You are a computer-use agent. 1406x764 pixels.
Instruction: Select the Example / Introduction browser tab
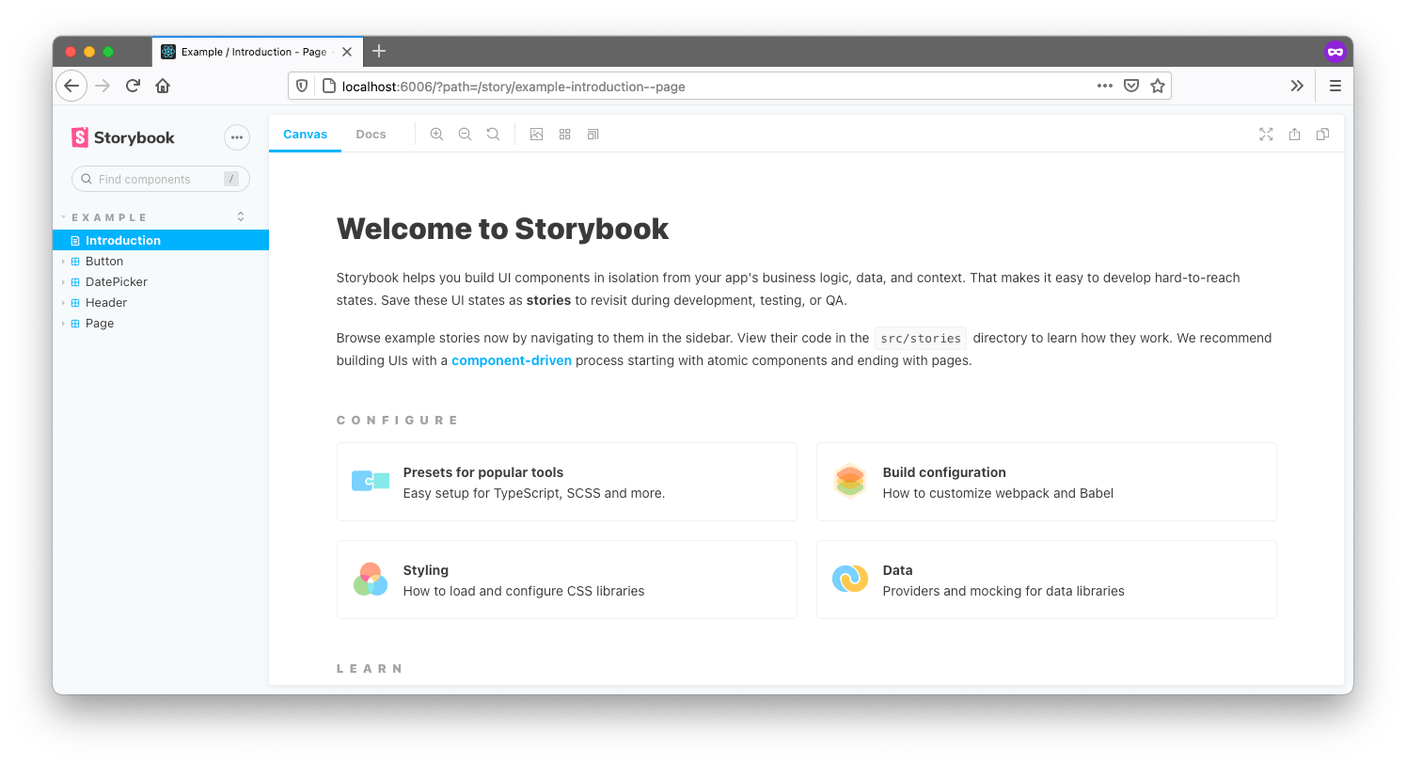click(x=256, y=52)
